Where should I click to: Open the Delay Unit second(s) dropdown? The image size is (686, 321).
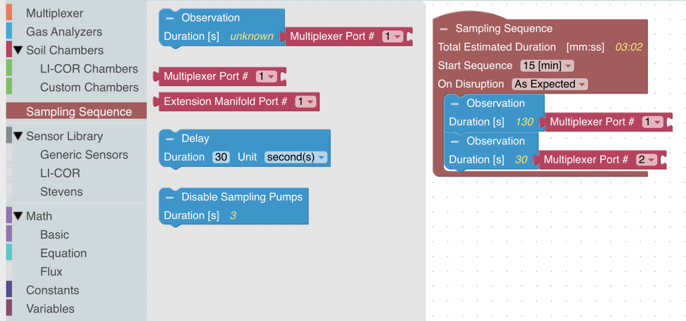pyautogui.click(x=296, y=157)
